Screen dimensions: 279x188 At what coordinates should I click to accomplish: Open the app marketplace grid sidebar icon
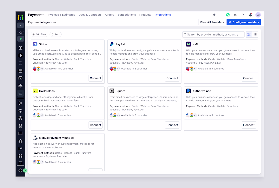click(20, 156)
